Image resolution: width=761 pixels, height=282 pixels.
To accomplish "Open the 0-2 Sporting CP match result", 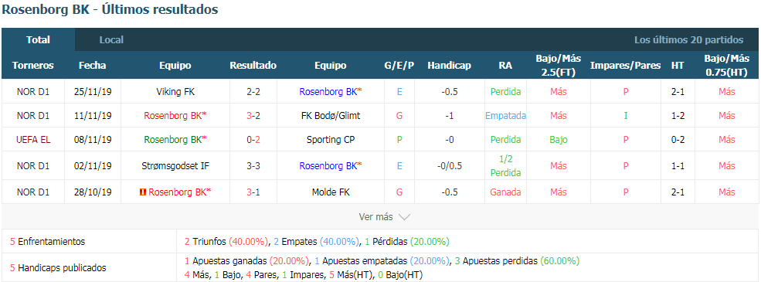I will pyautogui.click(x=253, y=140).
